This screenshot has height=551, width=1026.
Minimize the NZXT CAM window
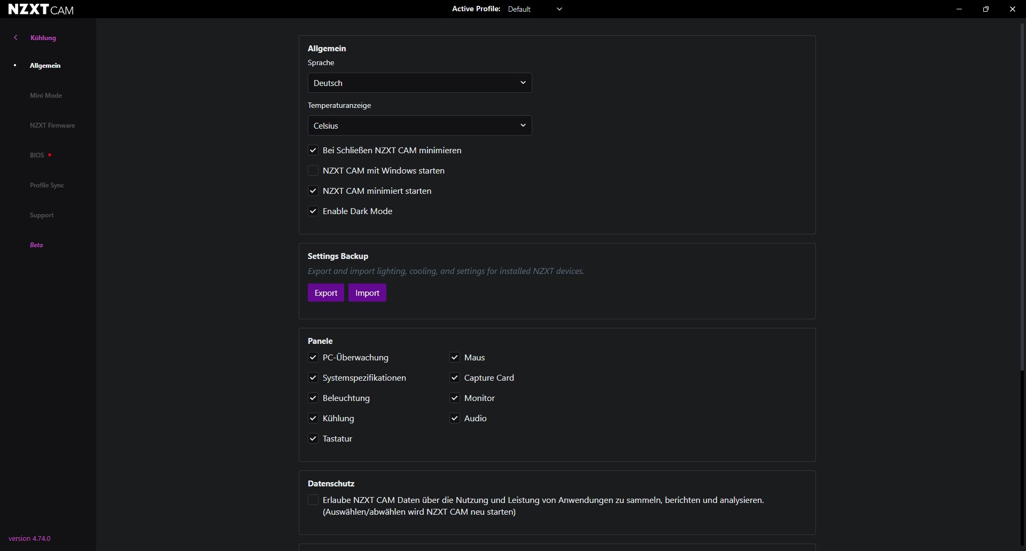click(959, 9)
